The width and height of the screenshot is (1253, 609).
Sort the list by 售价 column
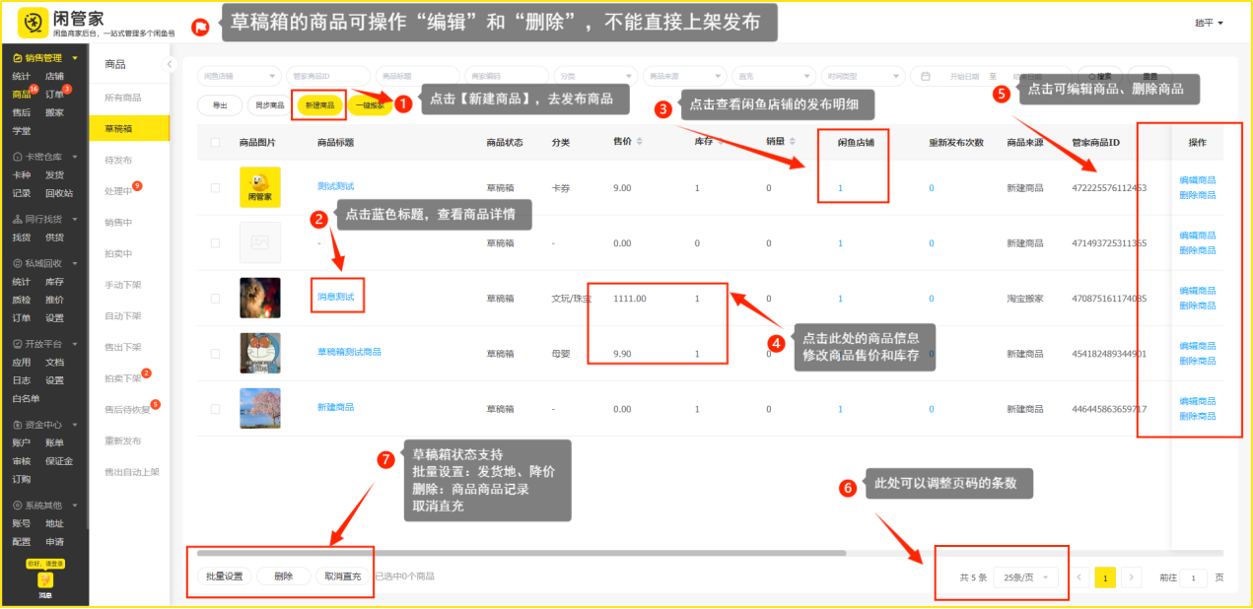click(x=640, y=142)
